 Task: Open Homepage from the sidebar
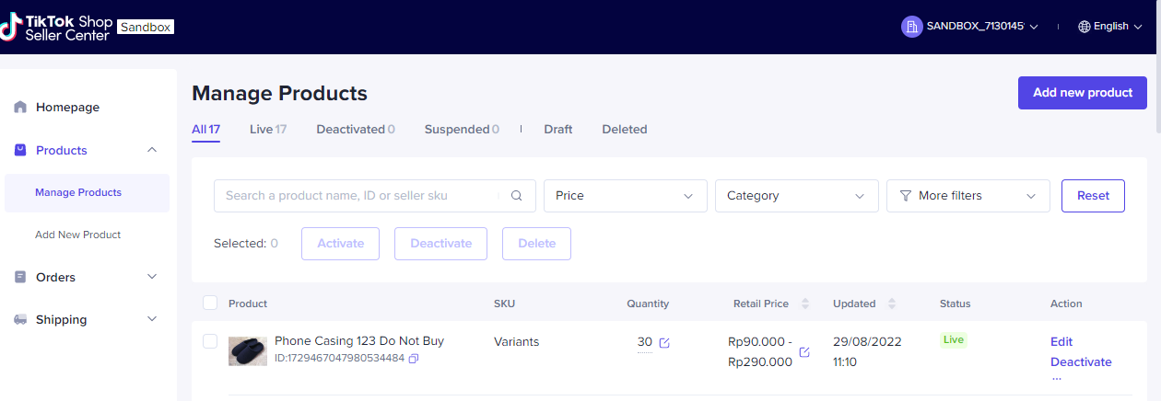pyautogui.click(x=67, y=108)
